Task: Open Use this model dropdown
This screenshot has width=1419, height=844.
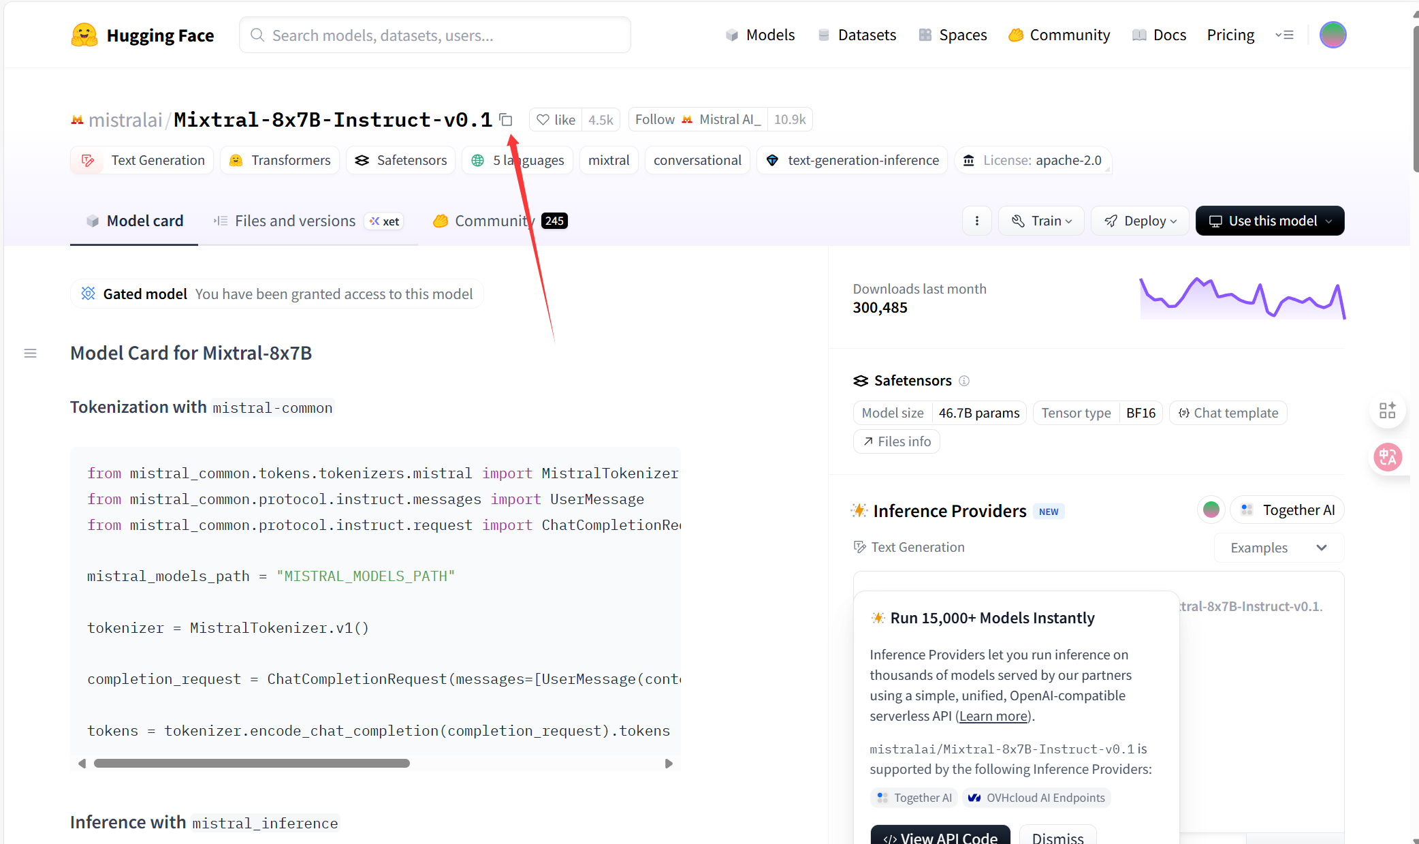Action: [1269, 221]
